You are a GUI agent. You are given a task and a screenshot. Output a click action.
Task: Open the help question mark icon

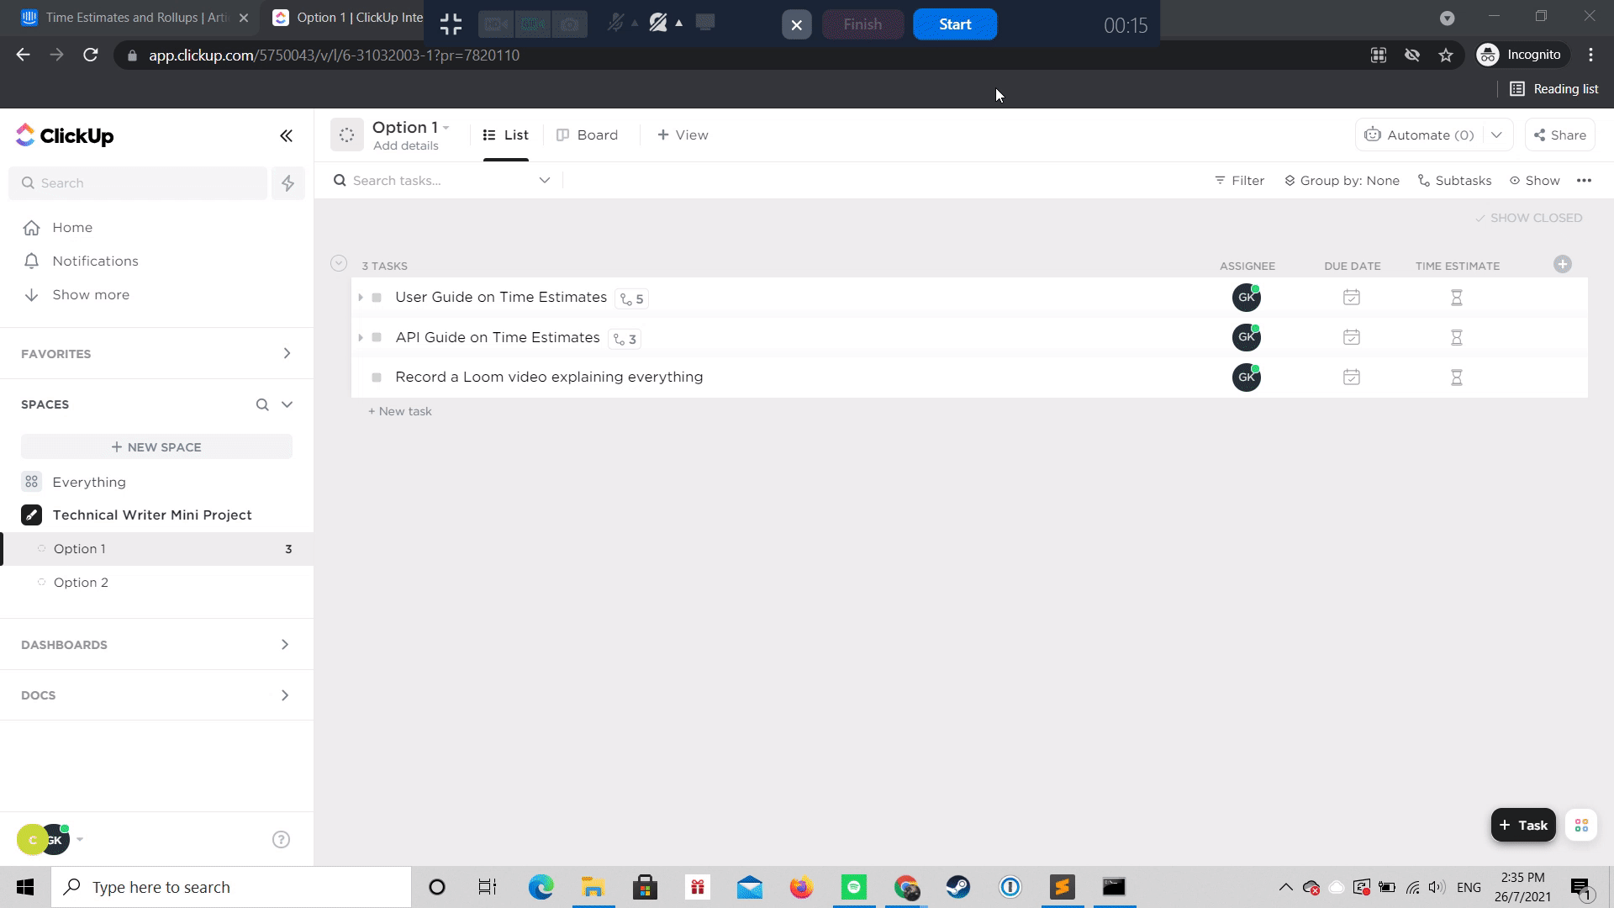pyautogui.click(x=281, y=839)
